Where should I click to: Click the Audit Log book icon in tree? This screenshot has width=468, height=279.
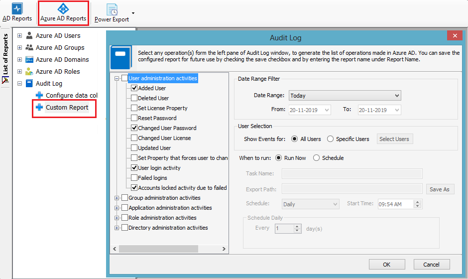(x=29, y=83)
